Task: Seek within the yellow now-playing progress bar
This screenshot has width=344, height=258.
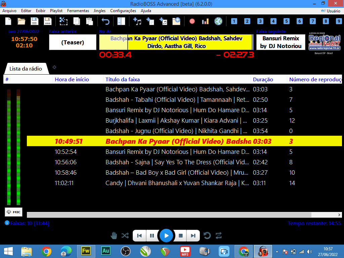Action: click(176, 42)
